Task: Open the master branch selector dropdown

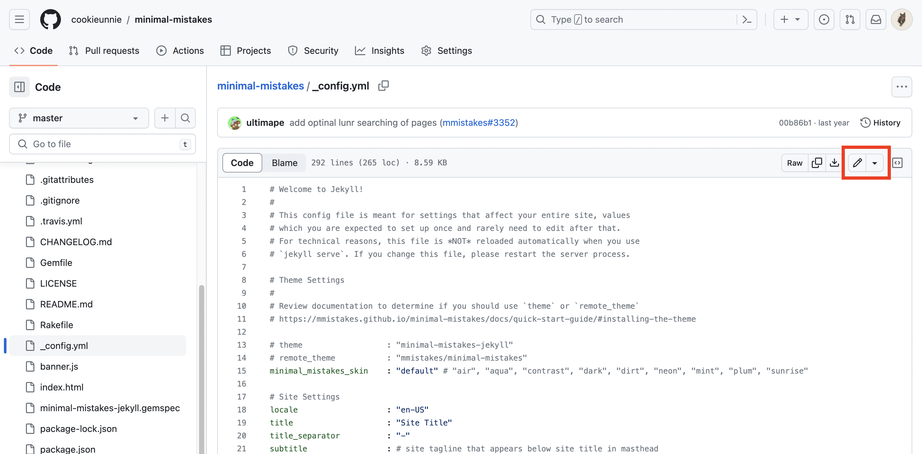Action: (x=79, y=118)
